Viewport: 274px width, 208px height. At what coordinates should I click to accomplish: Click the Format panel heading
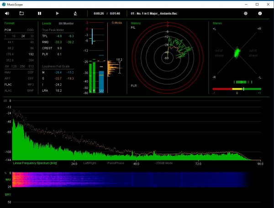(10, 23)
